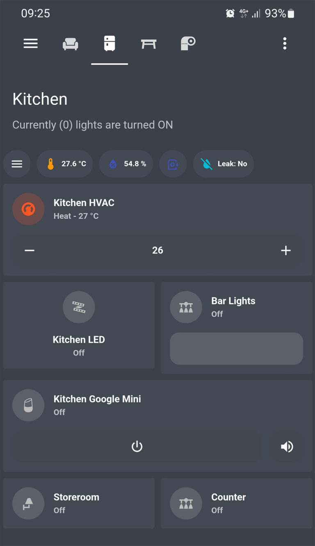Click the Kitchen HVAC heat icon

pos(28,209)
